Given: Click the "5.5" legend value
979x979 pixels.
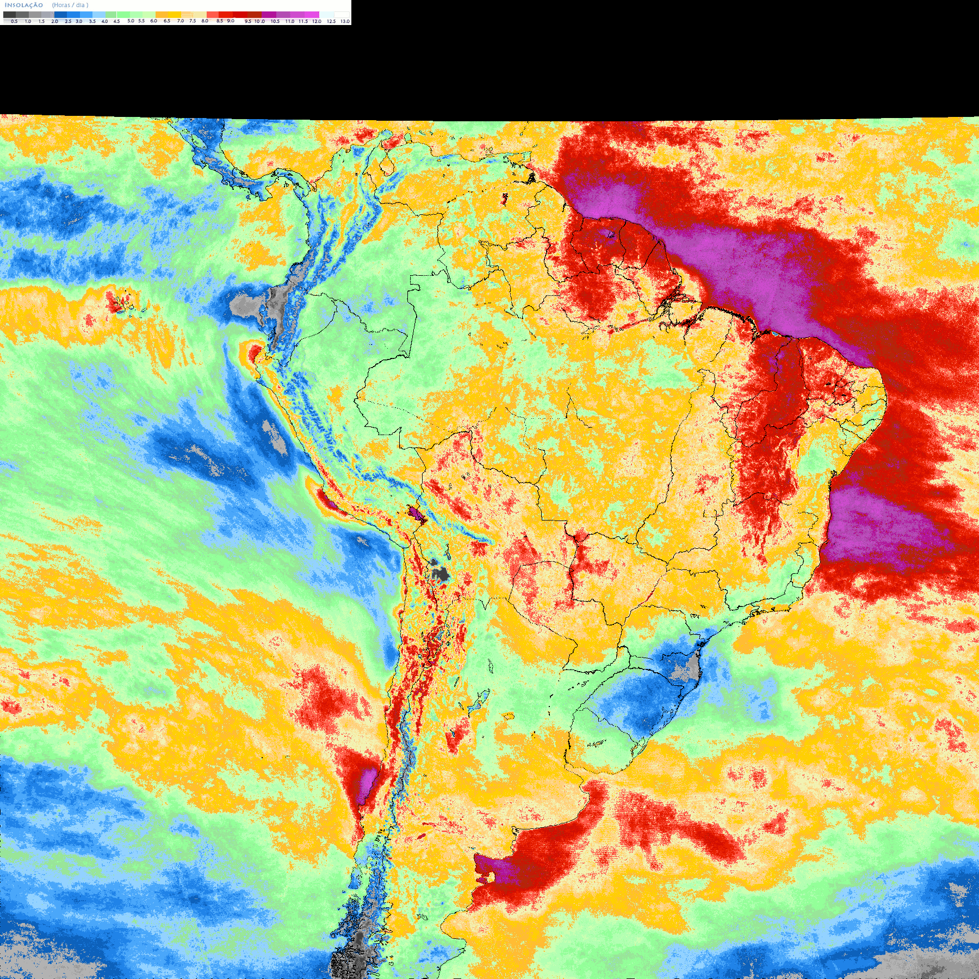Looking at the screenshot, I should (x=141, y=21).
